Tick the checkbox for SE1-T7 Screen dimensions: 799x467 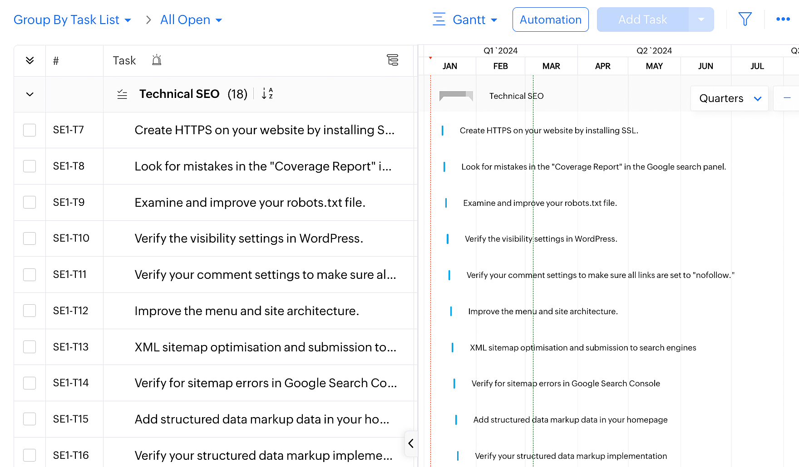pyautogui.click(x=30, y=130)
